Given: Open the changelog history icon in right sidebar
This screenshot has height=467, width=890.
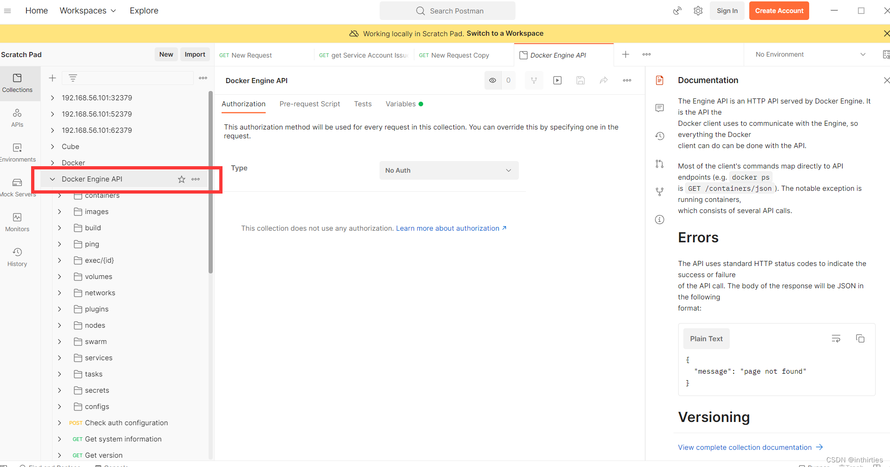Looking at the screenshot, I should [660, 136].
